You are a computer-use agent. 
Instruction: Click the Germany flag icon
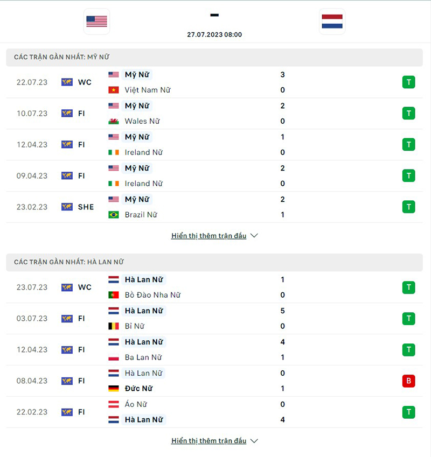tap(114, 389)
